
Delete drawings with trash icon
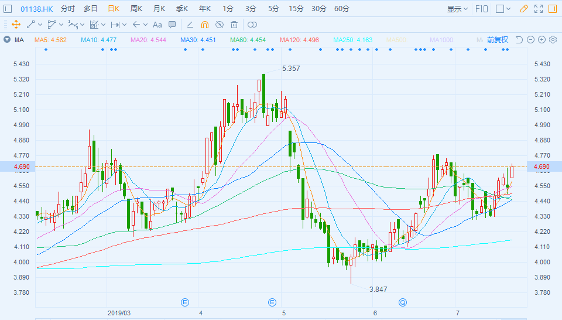tap(234, 25)
